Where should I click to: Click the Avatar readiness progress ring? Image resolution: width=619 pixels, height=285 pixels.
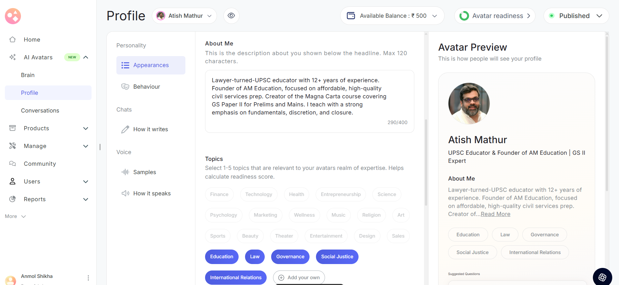(x=464, y=16)
